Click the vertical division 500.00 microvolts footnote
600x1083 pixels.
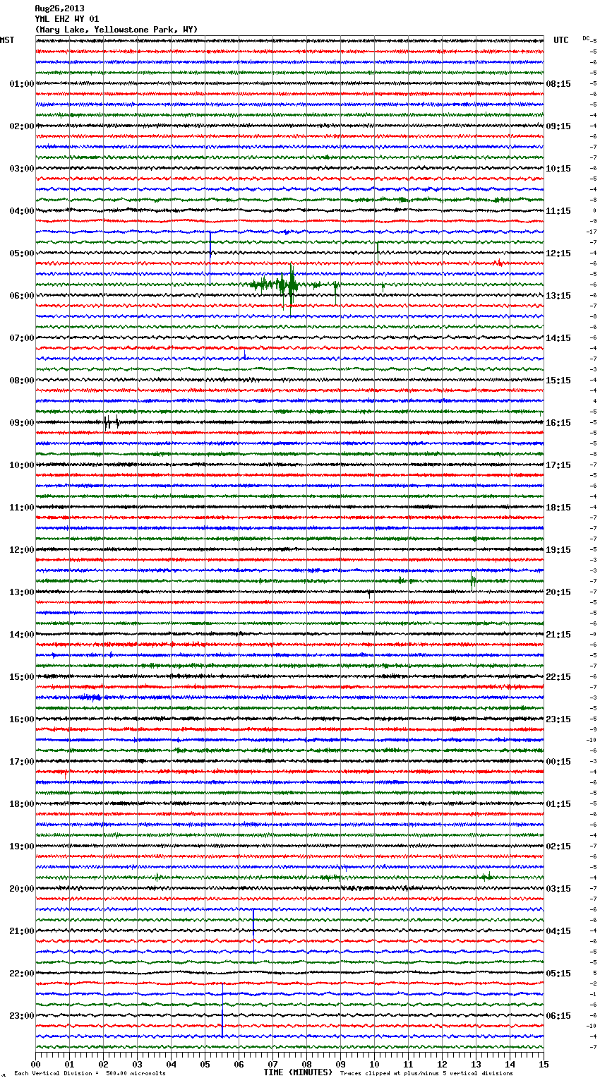90,1074
